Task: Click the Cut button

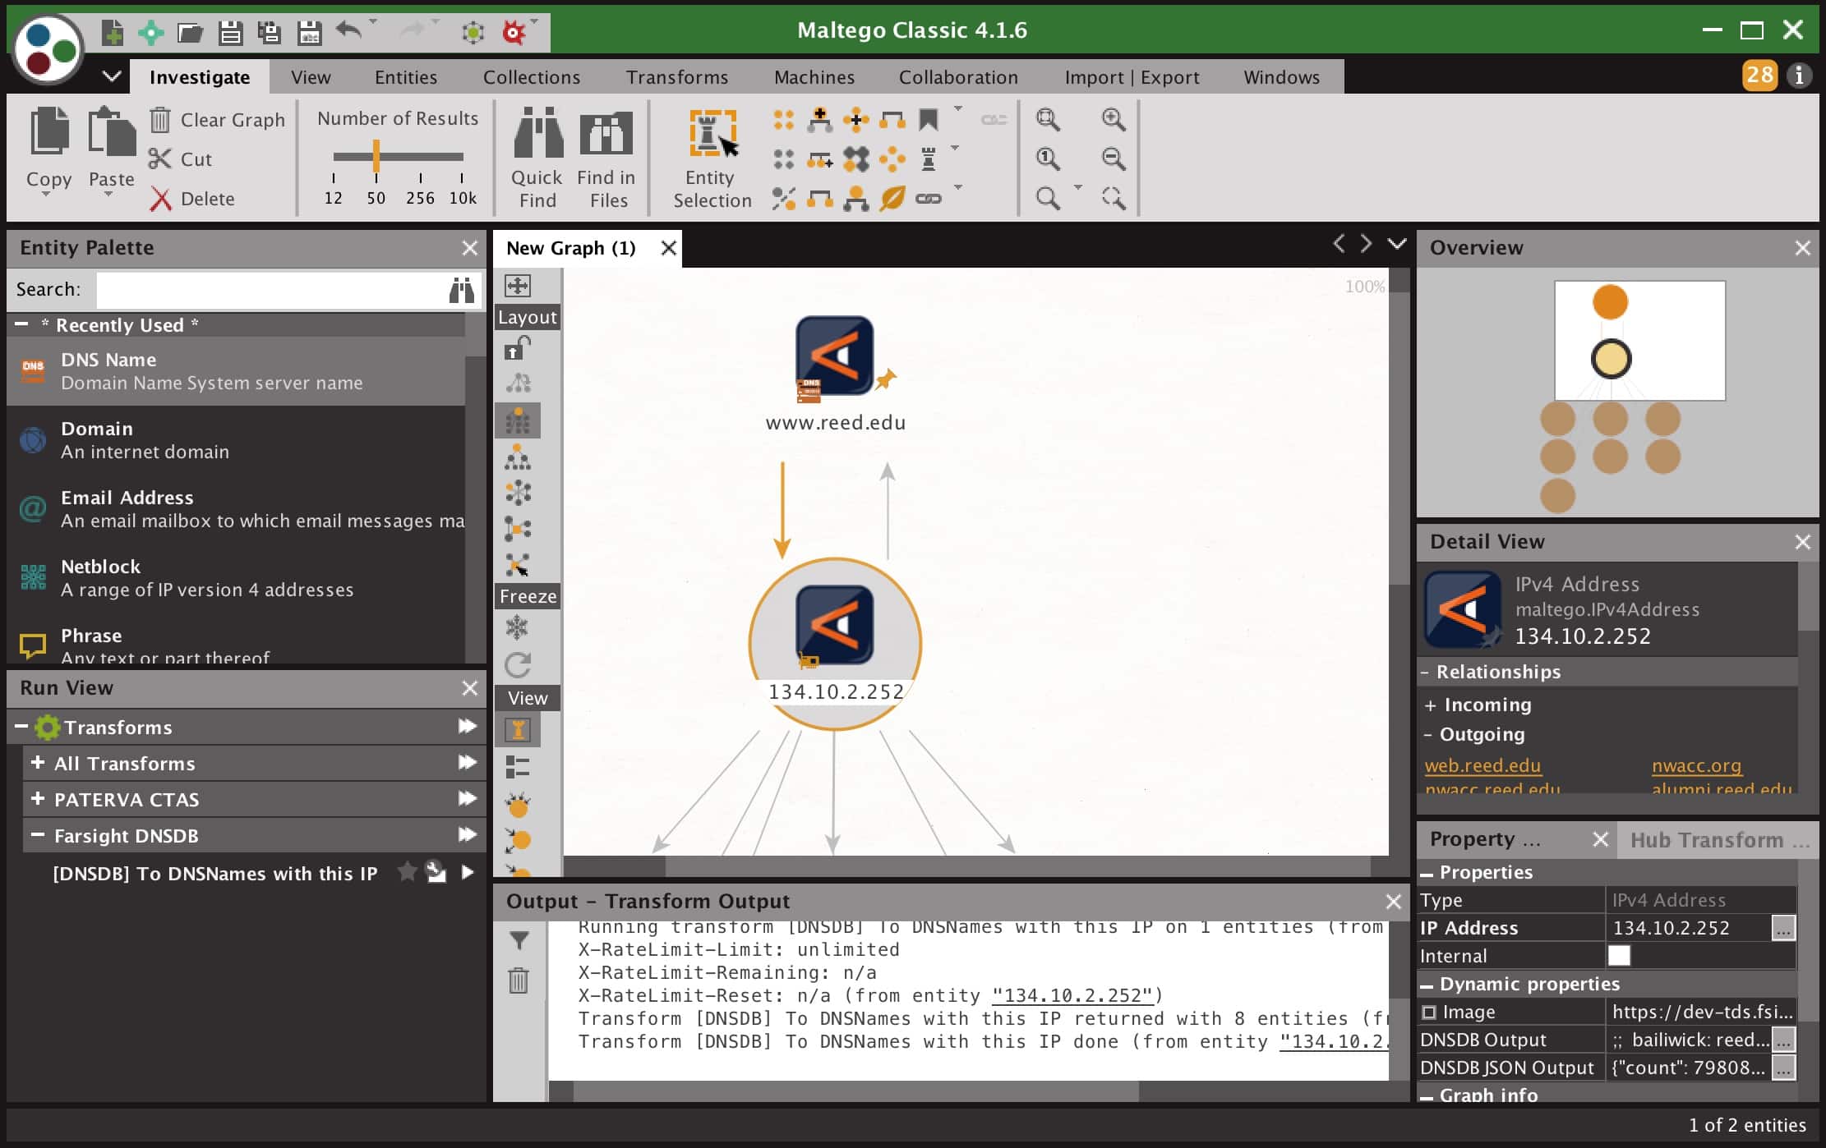Action: [x=181, y=159]
